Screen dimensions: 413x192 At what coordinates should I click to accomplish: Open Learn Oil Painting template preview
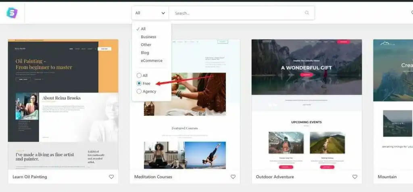point(63,105)
